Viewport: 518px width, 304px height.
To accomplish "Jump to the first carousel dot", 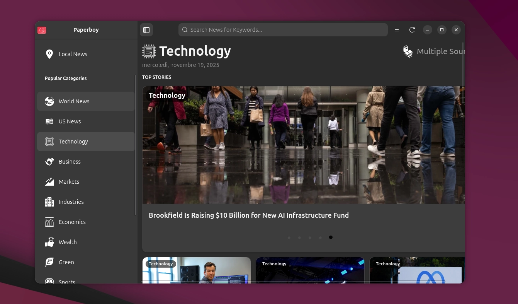I will tap(289, 237).
